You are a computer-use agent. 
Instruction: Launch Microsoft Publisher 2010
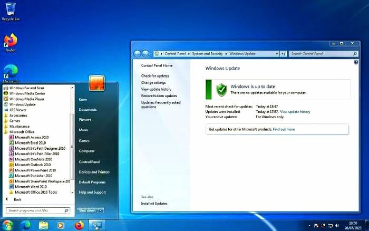pos(31,176)
